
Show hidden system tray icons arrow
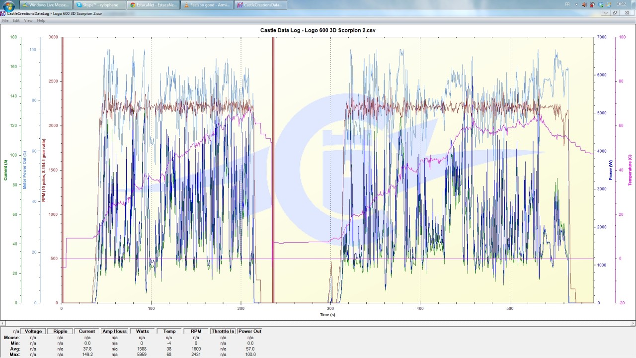click(x=577, y=4)
